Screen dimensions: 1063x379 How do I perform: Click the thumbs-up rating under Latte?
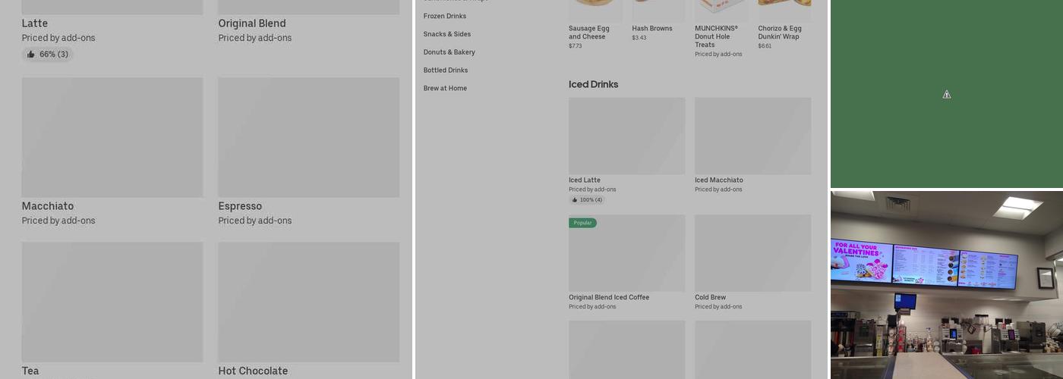tap(48, 55)
